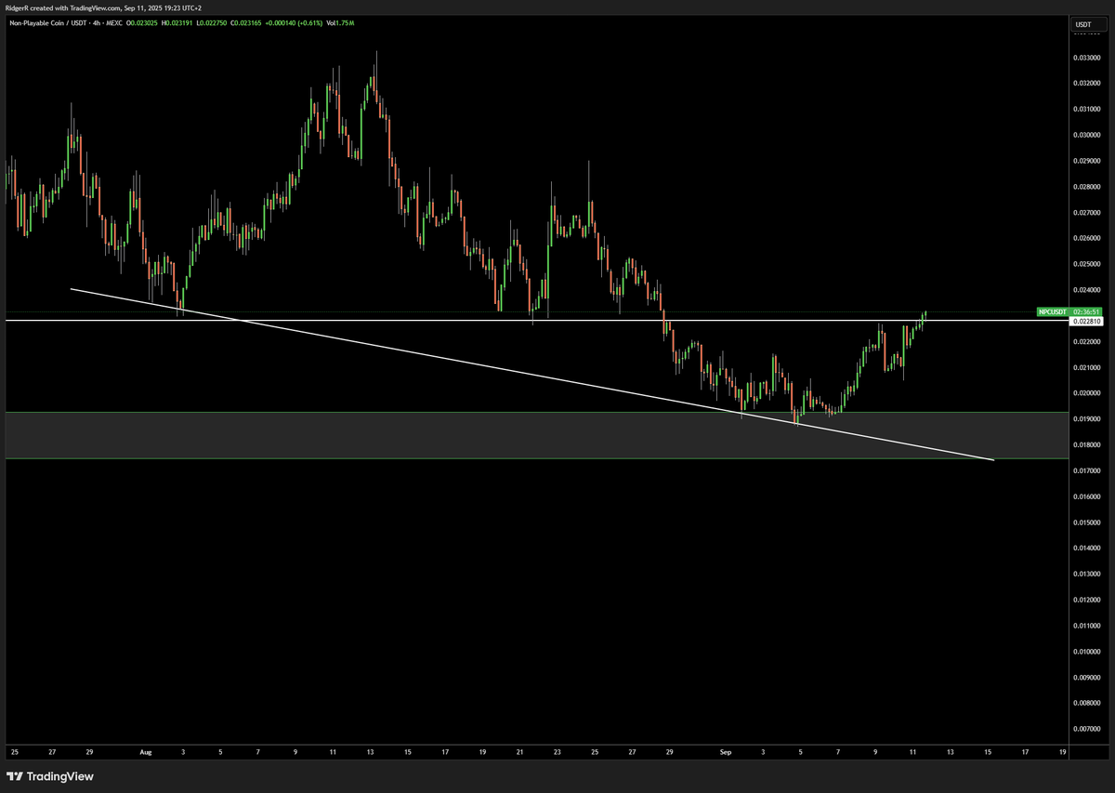Click the countdown timer 02:36:51 label
The width and height of the screenshot is (1115, 793).
coord(1086,312)
